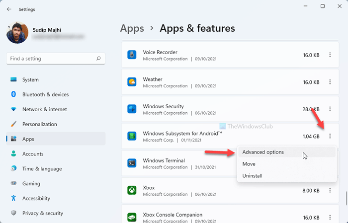Go to Network & internet
This screenshot has width=348, height=223.
(x=56, y=109)
